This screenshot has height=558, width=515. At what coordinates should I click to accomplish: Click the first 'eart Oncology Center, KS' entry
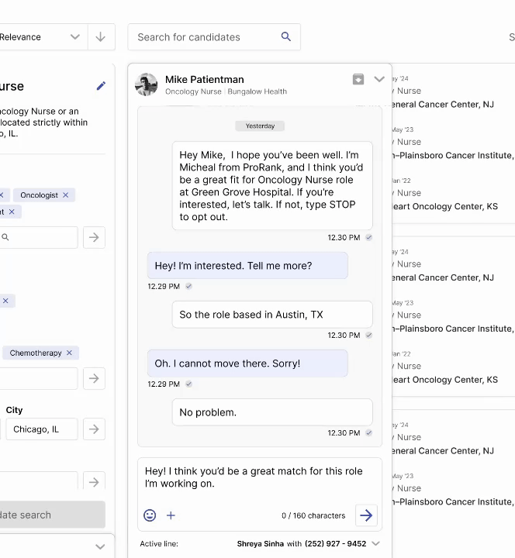point(445,206)
